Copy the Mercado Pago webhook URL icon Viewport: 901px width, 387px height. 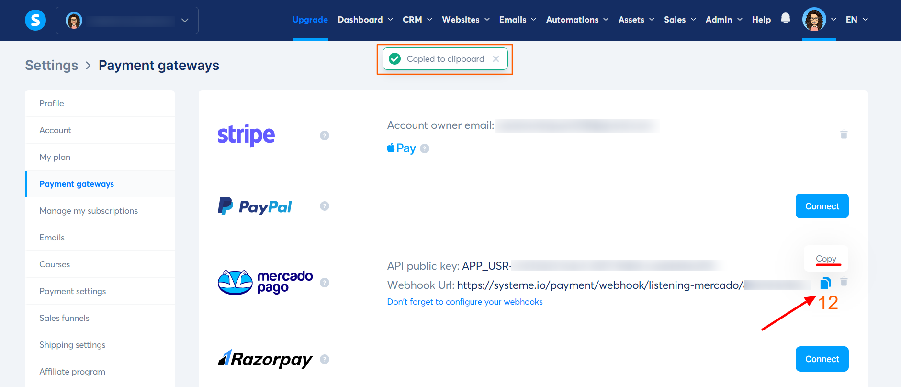point(825,283)
